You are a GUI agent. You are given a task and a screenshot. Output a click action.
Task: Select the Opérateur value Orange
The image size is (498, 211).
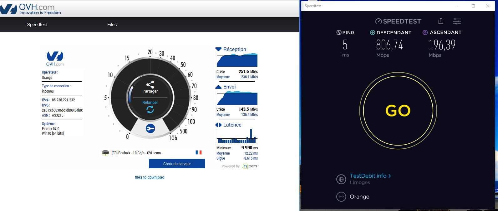click(x=47, y=78)
